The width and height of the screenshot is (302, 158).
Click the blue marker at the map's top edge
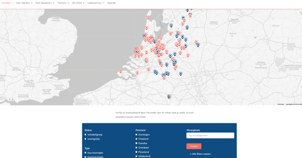click(x=187, y=10)
